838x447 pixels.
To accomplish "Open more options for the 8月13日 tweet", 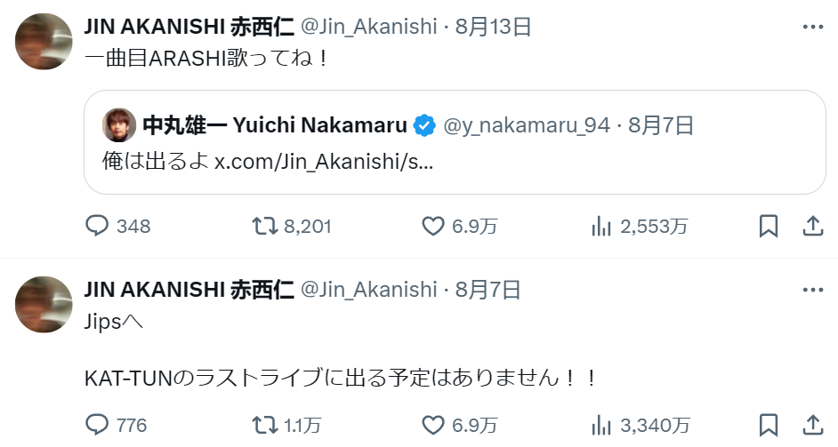I will pyautogui.click(x=812, y=27).
